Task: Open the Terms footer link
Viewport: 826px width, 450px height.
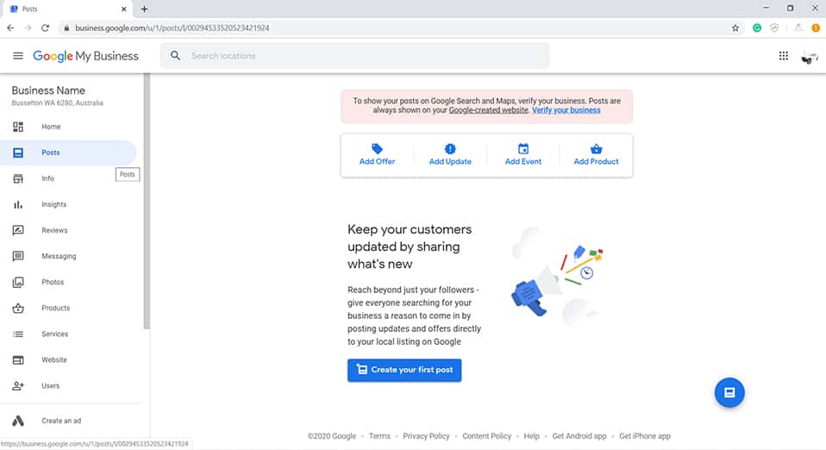Action: point(379,436)
